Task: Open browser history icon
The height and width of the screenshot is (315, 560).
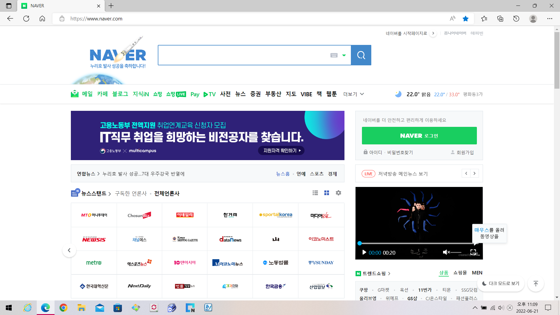Action: pyautogui.click(x=516, y=19)
